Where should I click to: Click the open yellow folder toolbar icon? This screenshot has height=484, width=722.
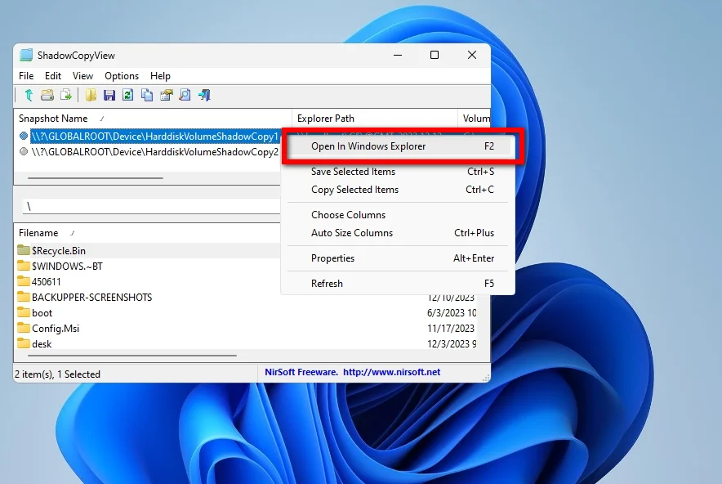coord(91,95)
